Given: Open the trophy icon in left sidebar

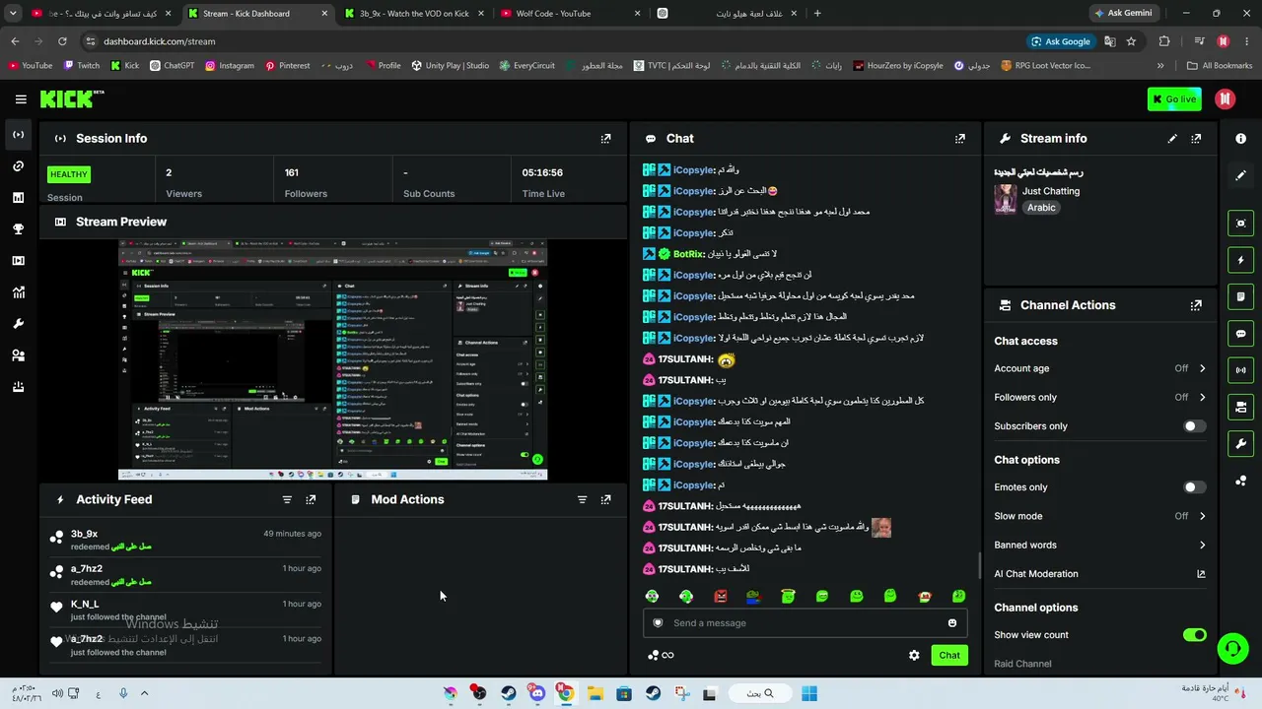Looking at the screenshot, I should tap(18, 229).
